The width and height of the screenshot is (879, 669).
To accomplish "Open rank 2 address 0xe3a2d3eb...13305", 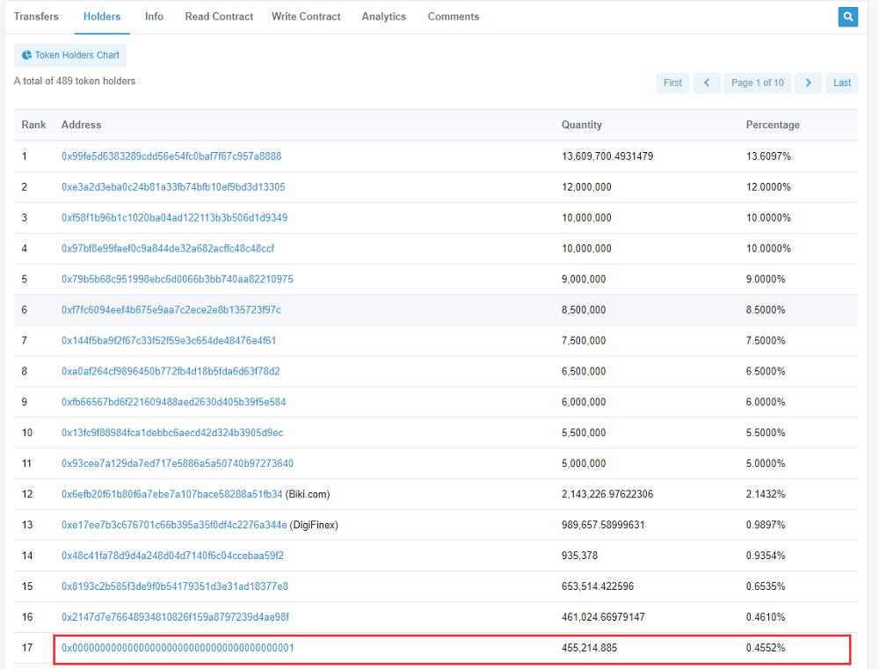I will coord(173,186).
